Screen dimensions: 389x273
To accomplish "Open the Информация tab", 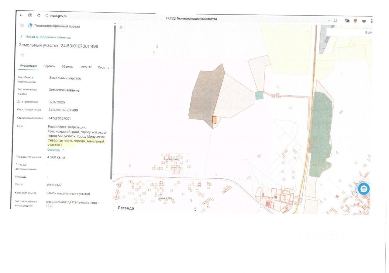I will (x=29, y=66).
